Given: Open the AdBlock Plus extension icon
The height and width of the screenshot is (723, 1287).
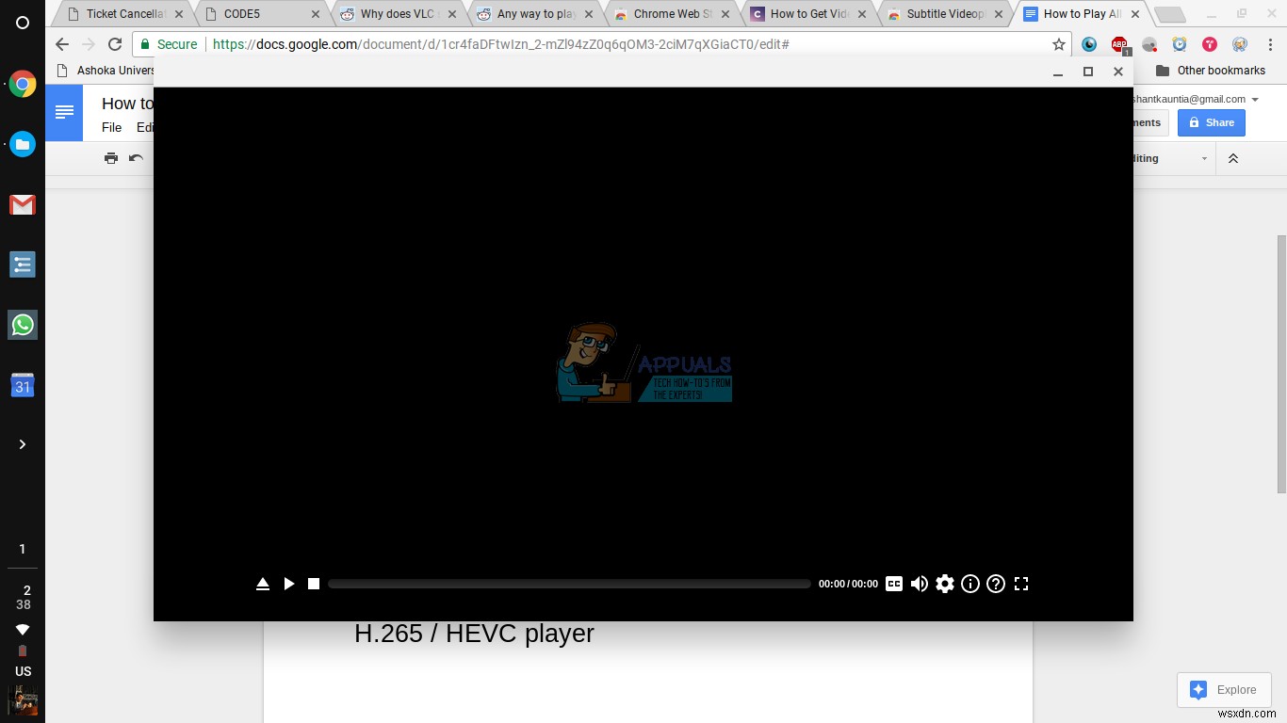Looking at the screenshot, I should coord(1118,44).
